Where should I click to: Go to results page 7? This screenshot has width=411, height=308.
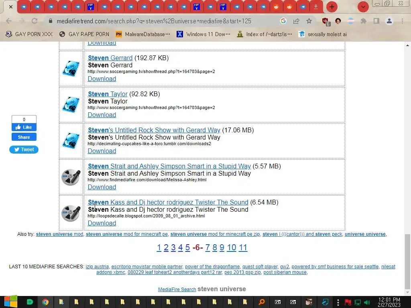(208, 247)
